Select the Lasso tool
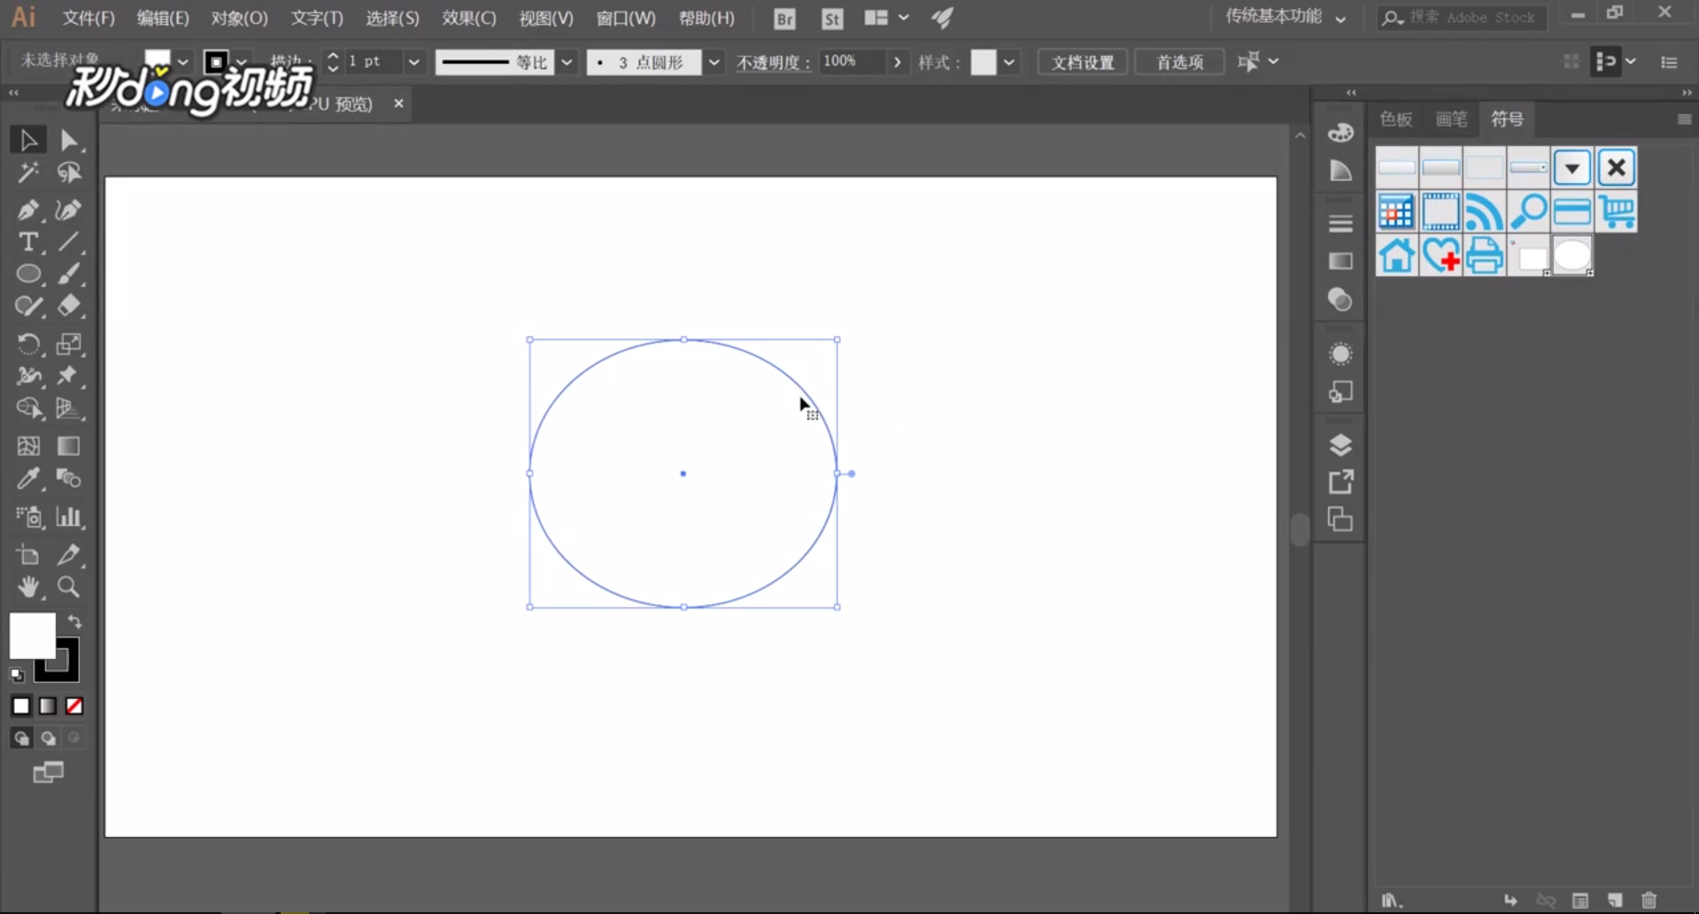1699x914 pixels. click(68, 173)
